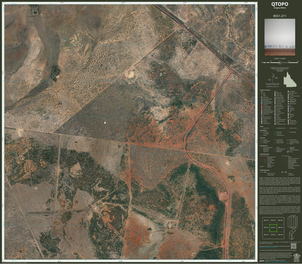Click the City star symbol in the legend
The image size is (302, 264).
[261, 93]
